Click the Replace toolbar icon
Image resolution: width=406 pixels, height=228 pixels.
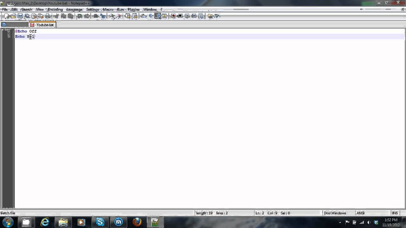pyautogui.click(x=103, y=16)
